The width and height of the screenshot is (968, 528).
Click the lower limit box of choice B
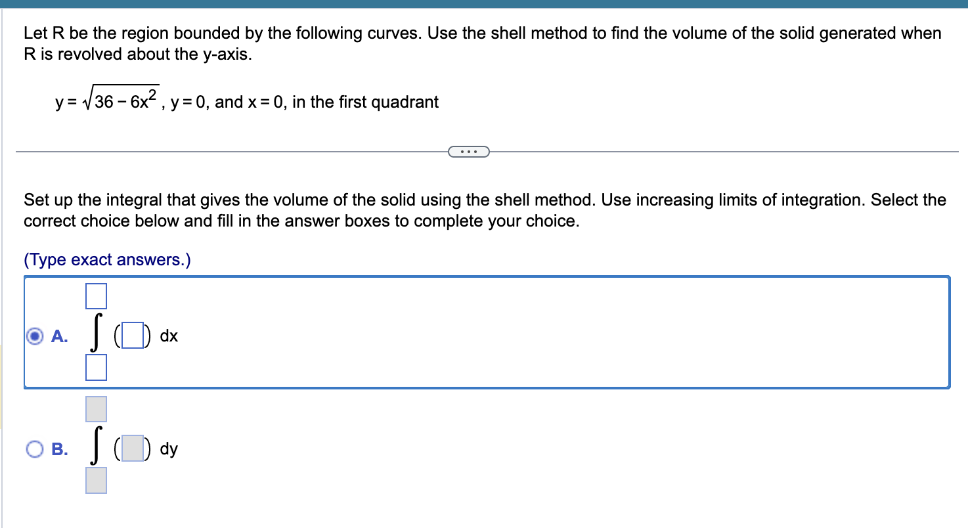(96, 480)
